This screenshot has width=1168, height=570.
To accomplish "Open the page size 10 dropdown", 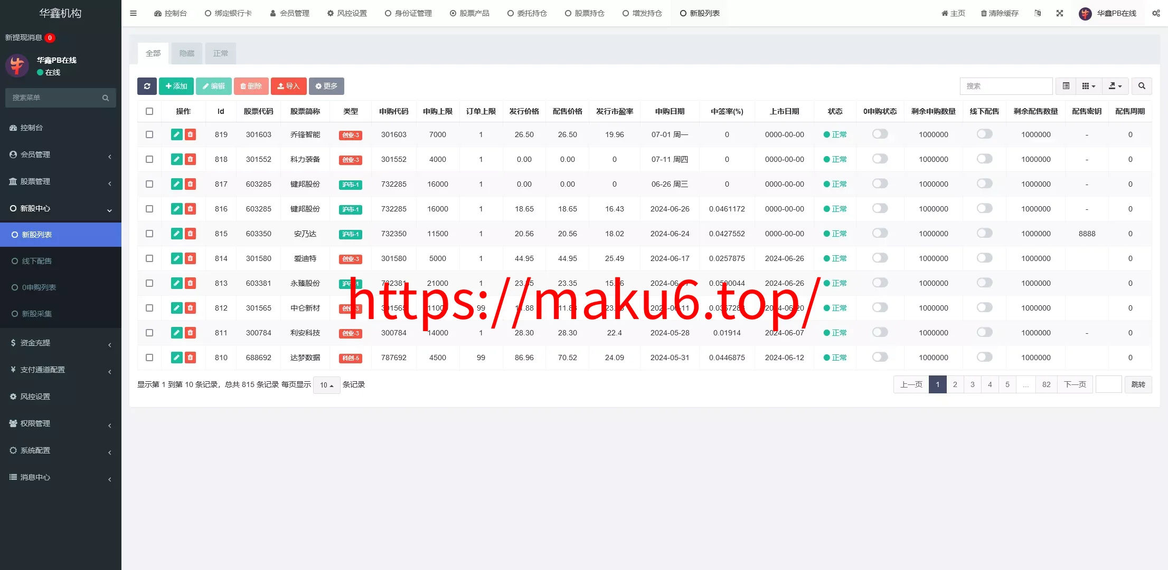I will click(x=326, y=385).
